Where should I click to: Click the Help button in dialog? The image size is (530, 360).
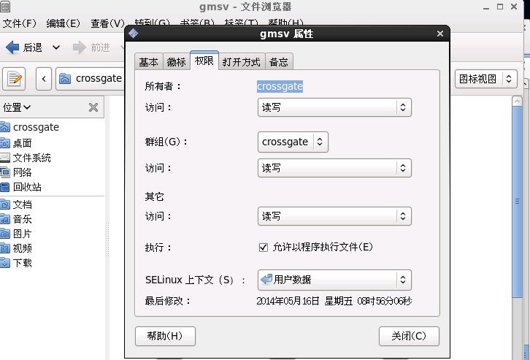tap(165, 336)
